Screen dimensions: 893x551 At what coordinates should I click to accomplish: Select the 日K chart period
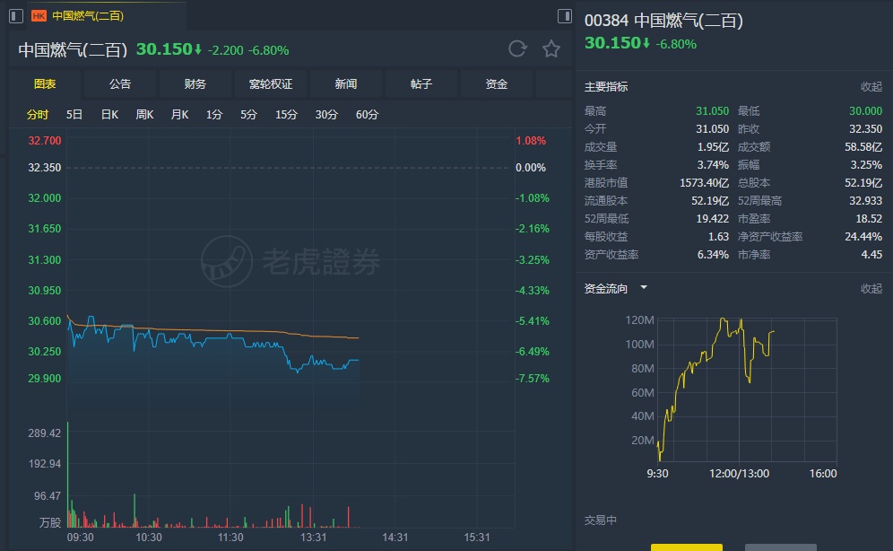point(109,115)
